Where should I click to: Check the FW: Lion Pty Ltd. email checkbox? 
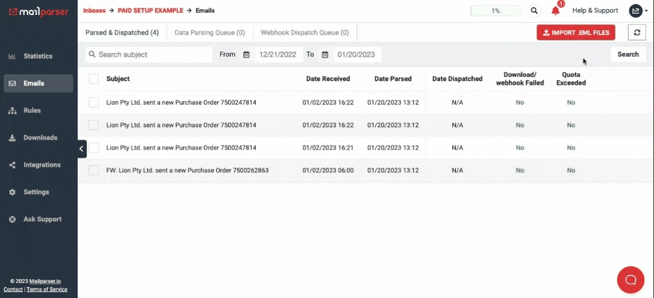pos(94,170)
